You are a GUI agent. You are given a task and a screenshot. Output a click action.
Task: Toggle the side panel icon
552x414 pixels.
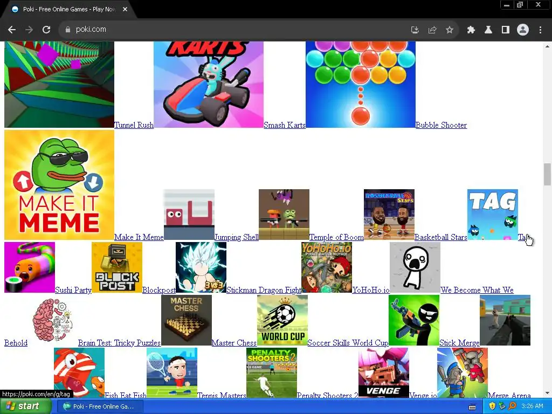coord(506,30)
